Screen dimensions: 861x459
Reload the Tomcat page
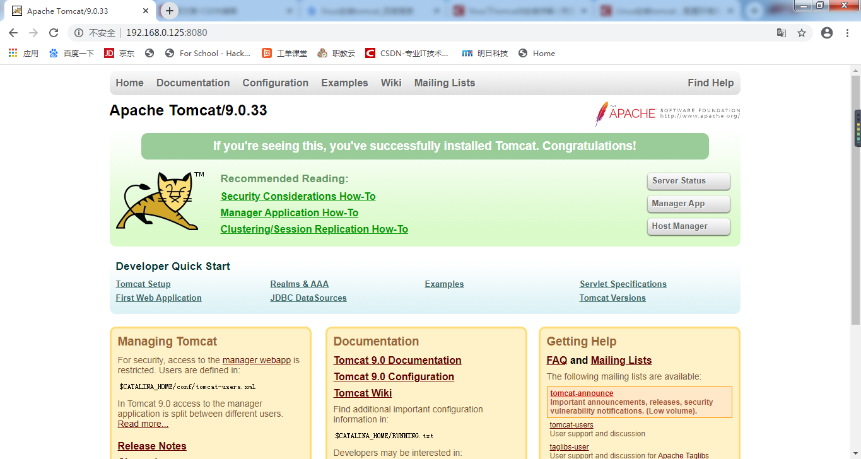pos(54,33)
